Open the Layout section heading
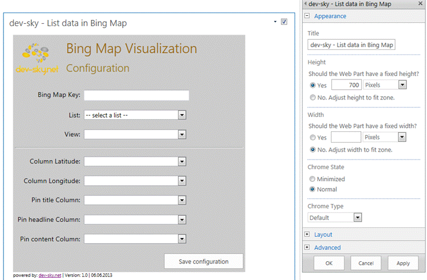This screenshot has height=280, width=427. 323,235
